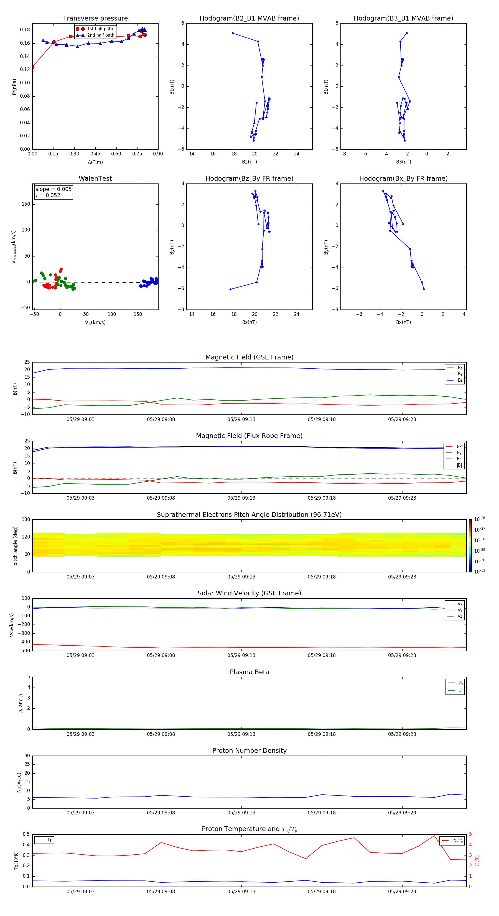Screen dimensions: 499x916
Task: Click the 'βp' legend entry in Plasma Beta
Action: tap(455, 683)
